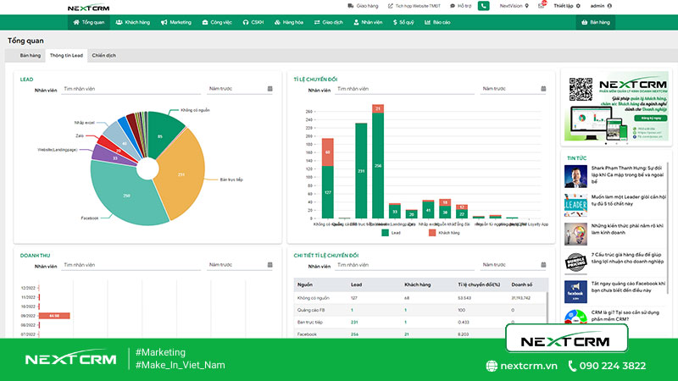The width and height of the screenshot is (678, 381).
Task: Open the Marketing menu
Action: pos(175,23)
